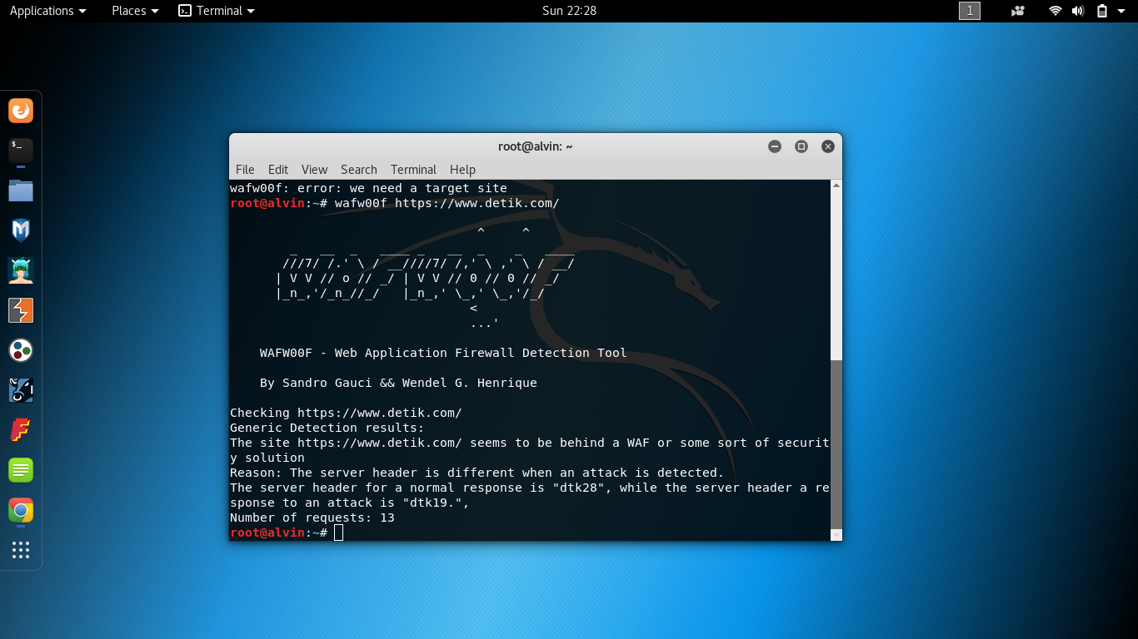The width and height of the screenshot is (1138, 639).
Task: Open Armitage anime-girl dock icon
Action: tap(21, 270)
